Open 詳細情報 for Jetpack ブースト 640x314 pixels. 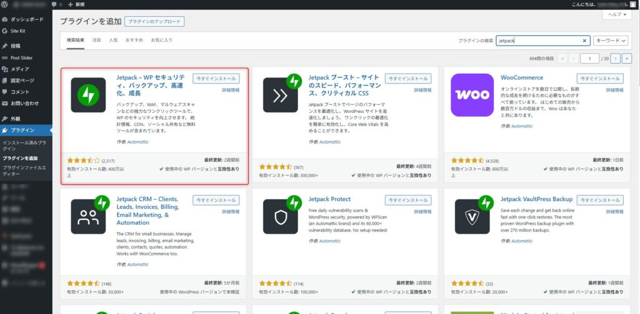tap(423, 90)
